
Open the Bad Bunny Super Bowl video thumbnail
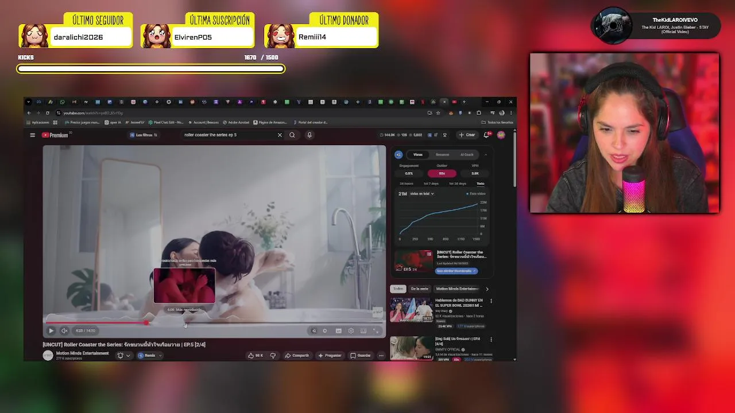(x=411, y=310)
